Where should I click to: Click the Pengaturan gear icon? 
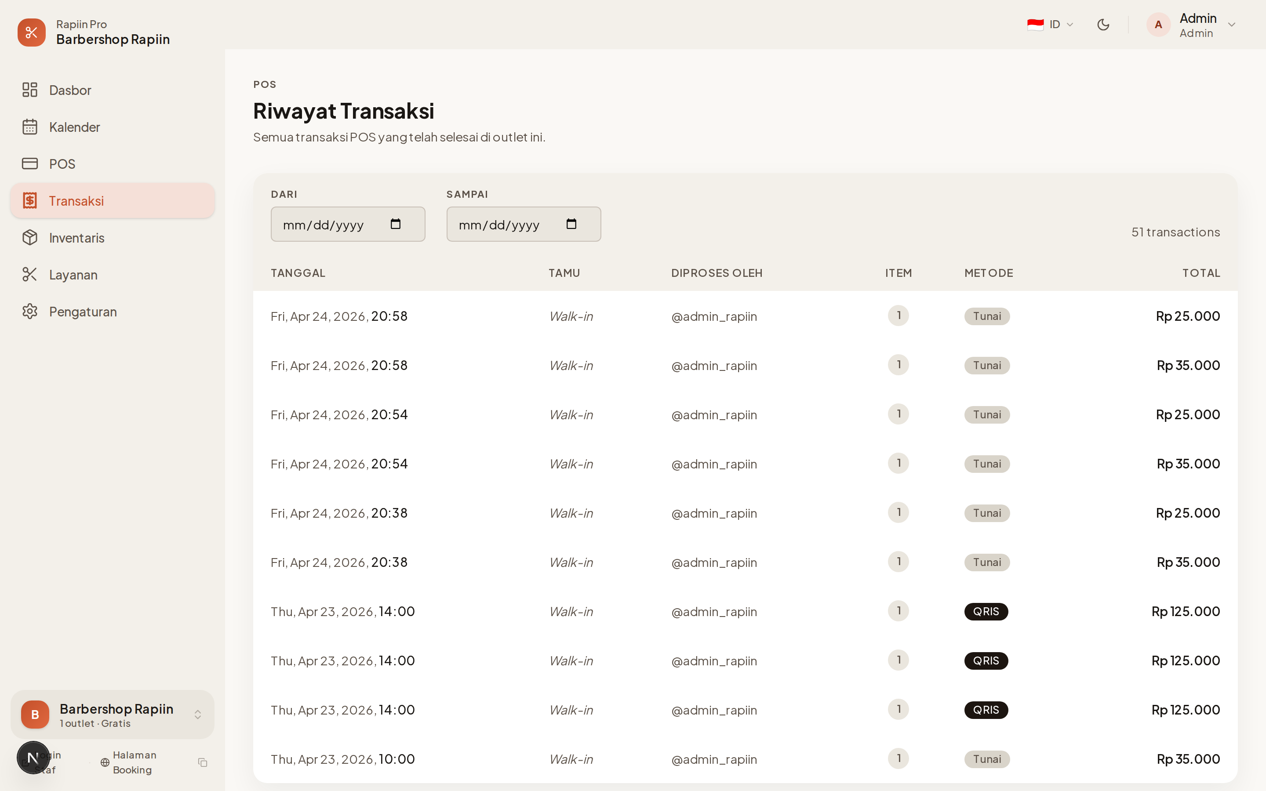30,312
